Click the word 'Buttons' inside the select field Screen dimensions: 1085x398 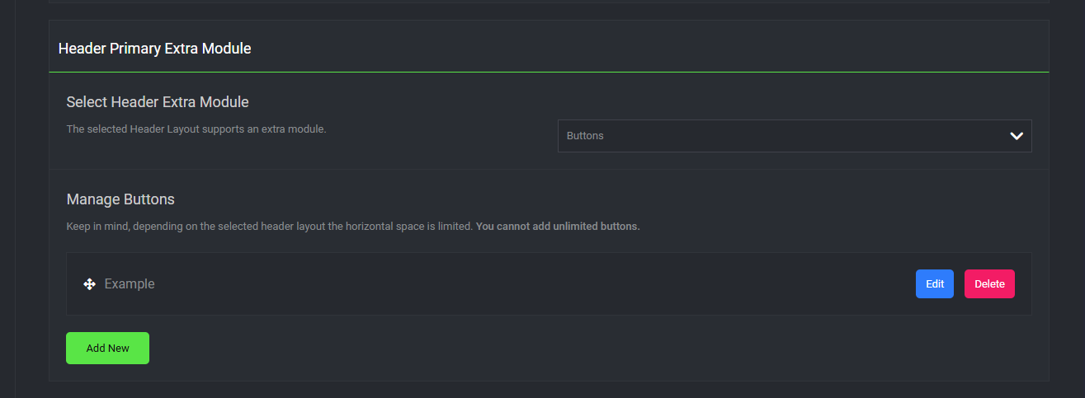coord(585,136)
